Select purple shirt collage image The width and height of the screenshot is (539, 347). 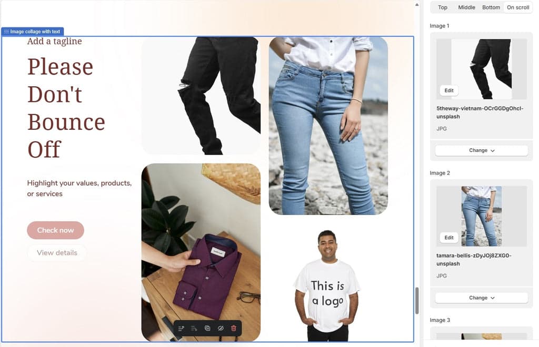click(201, 252)
